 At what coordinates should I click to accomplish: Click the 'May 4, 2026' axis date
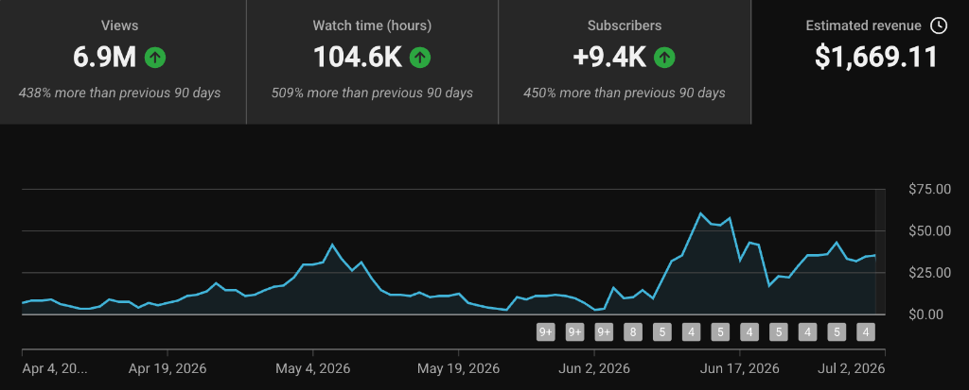[x=312, y=369]
